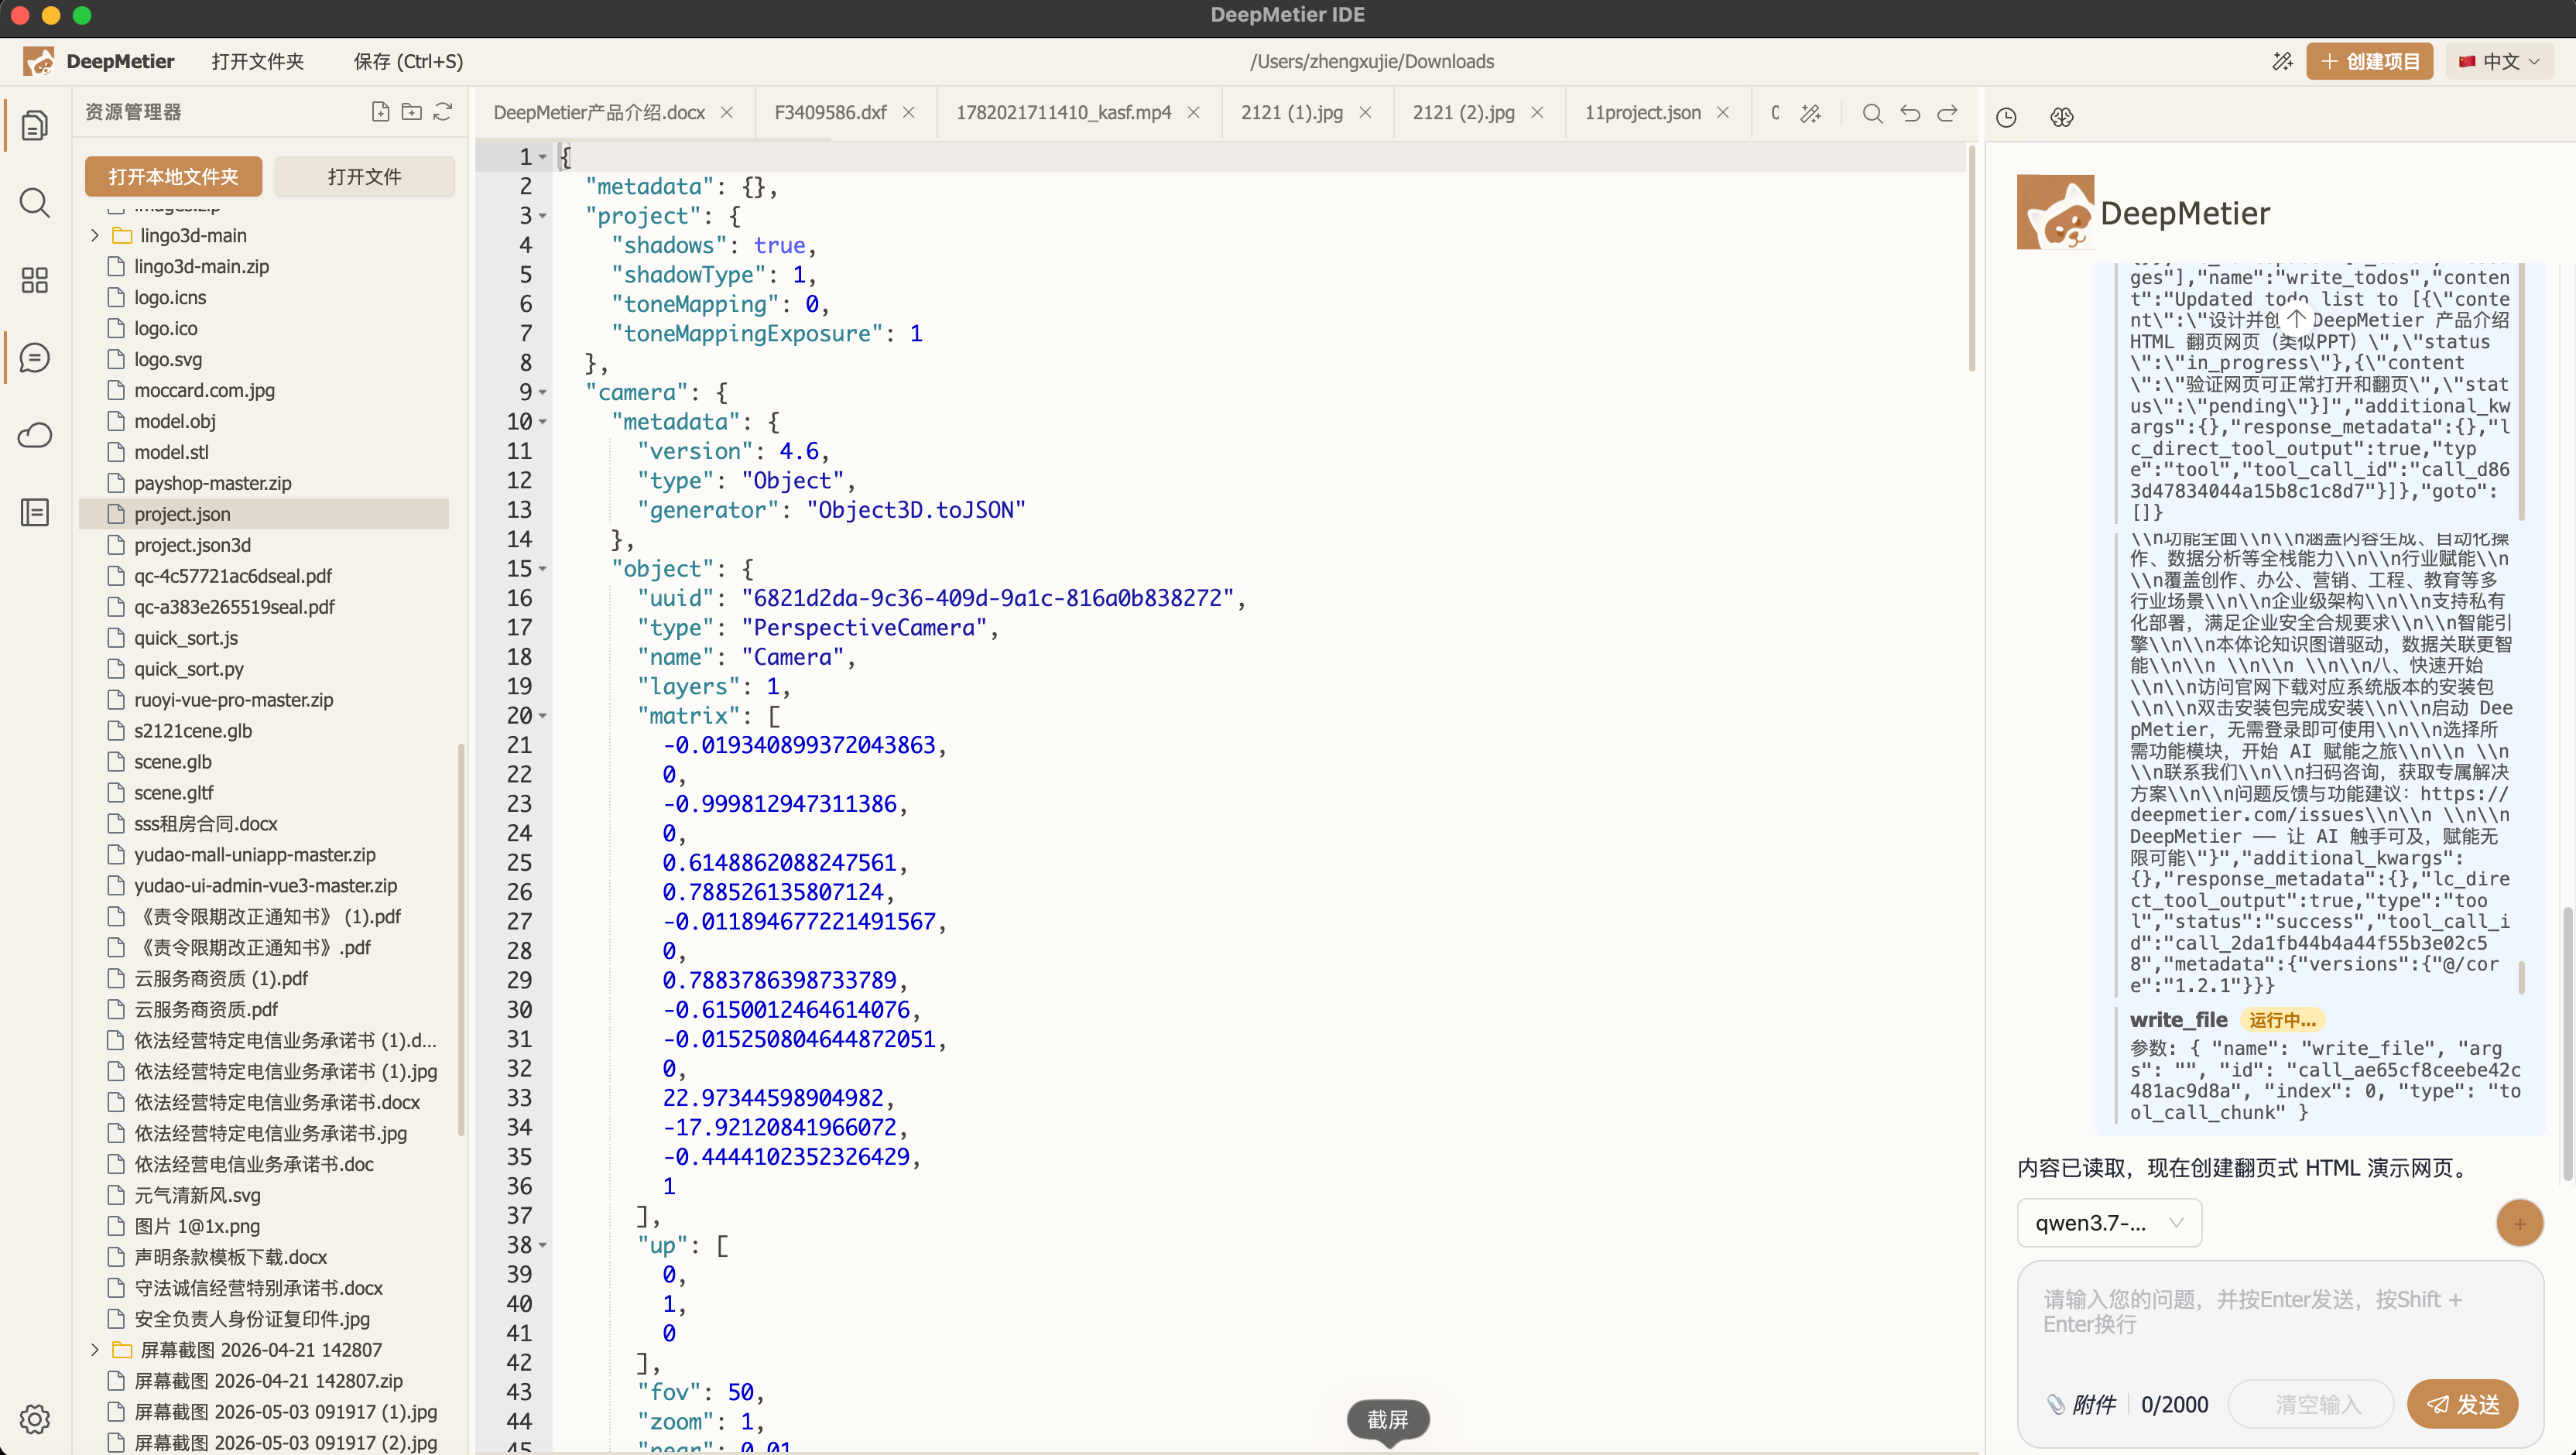Close the 1782021711410_kasf.mp4 tab

[1193, 112]
